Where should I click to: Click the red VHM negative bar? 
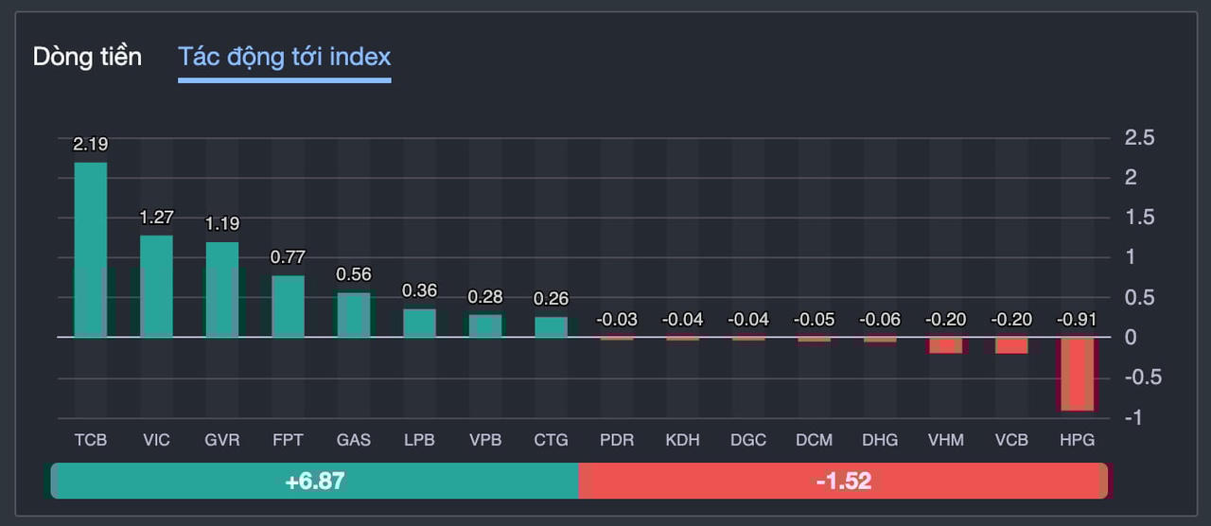(x=945, y=345)
